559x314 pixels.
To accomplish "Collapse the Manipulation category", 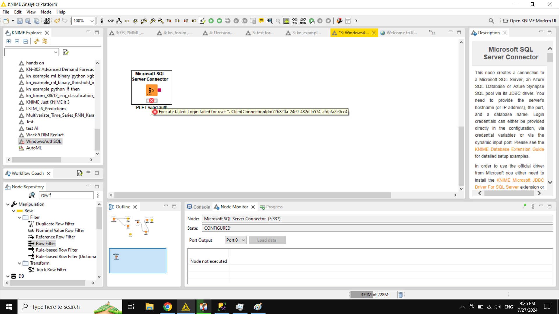I will (8, 204).
